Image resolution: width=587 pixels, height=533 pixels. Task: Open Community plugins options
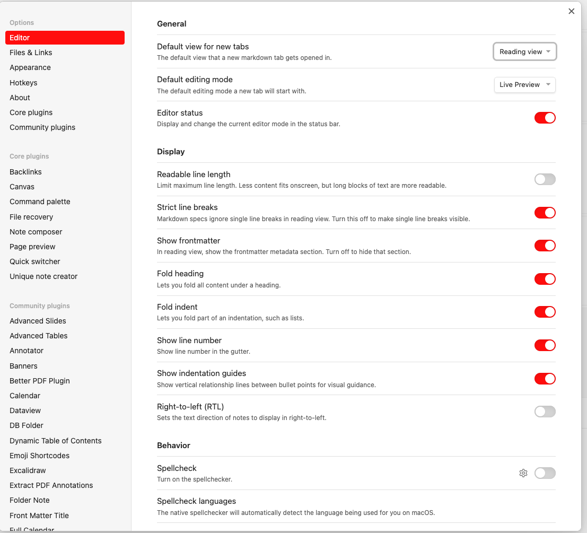tap(42, 127)
